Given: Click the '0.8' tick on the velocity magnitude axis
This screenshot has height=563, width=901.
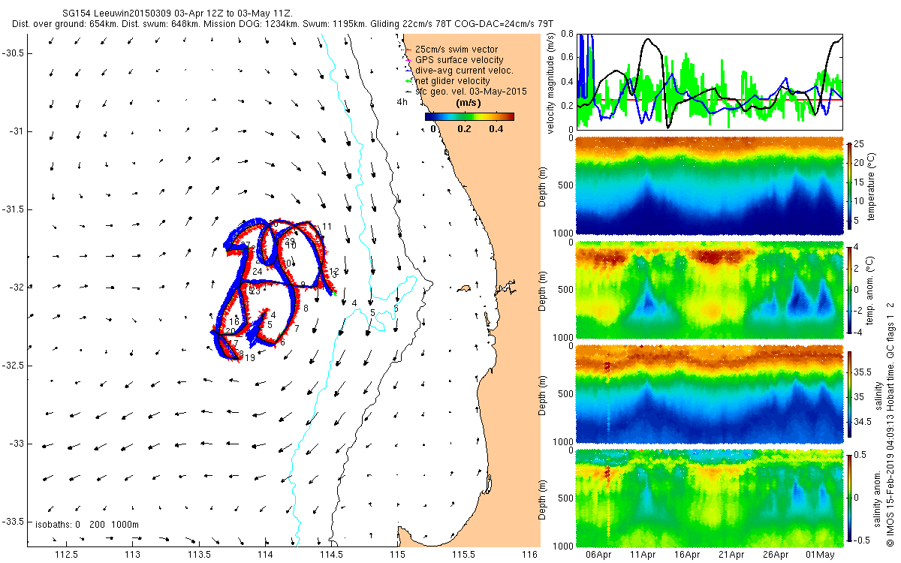Looking at the screenshot, I should pos(566,35).
